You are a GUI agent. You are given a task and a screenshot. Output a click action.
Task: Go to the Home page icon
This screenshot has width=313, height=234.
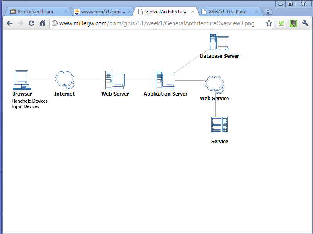coord(43,23)
